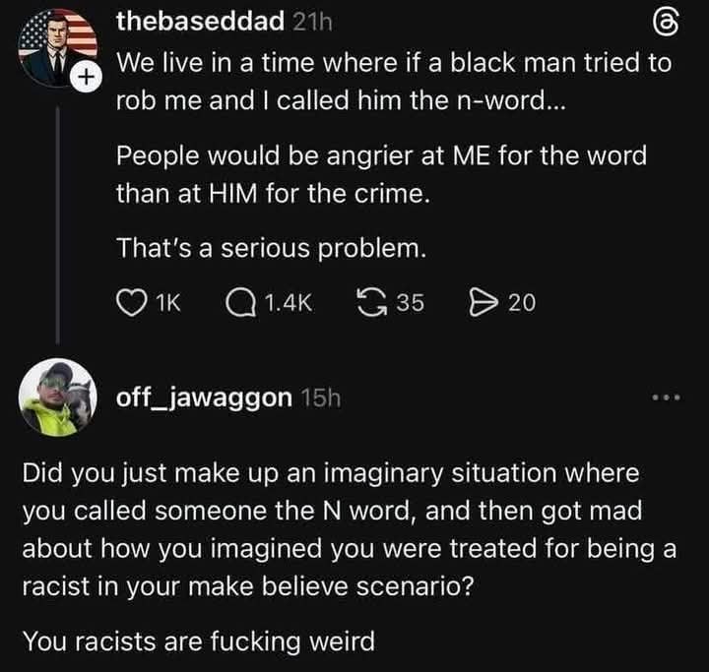This screenshot has width=709, height=672.
Task: Visit off_jawaggon username link
Action: tap(205, 398)
